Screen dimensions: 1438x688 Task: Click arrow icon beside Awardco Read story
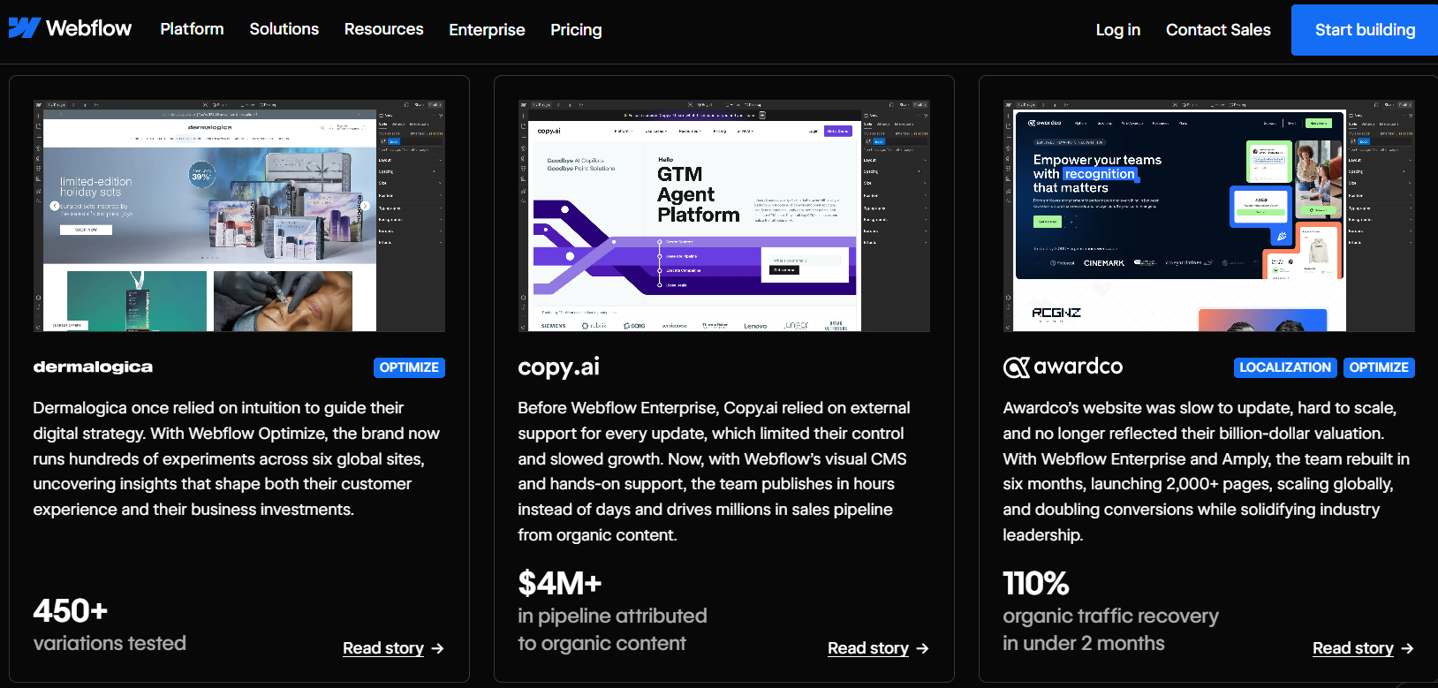click(1407, 648)
